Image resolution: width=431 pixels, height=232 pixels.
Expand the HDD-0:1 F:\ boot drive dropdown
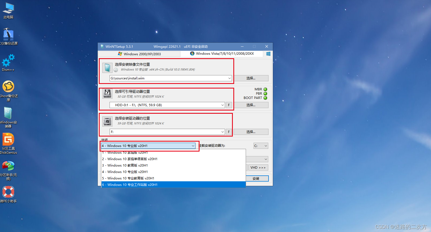[223, 105]
